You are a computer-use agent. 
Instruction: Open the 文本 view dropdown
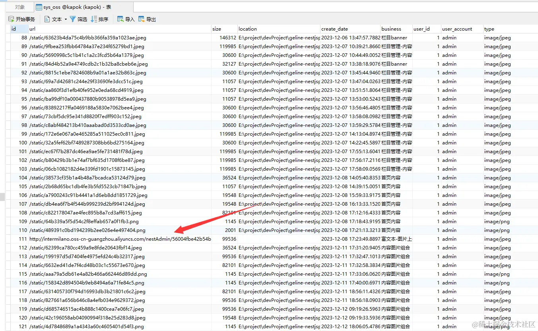(x=55, y=19)
